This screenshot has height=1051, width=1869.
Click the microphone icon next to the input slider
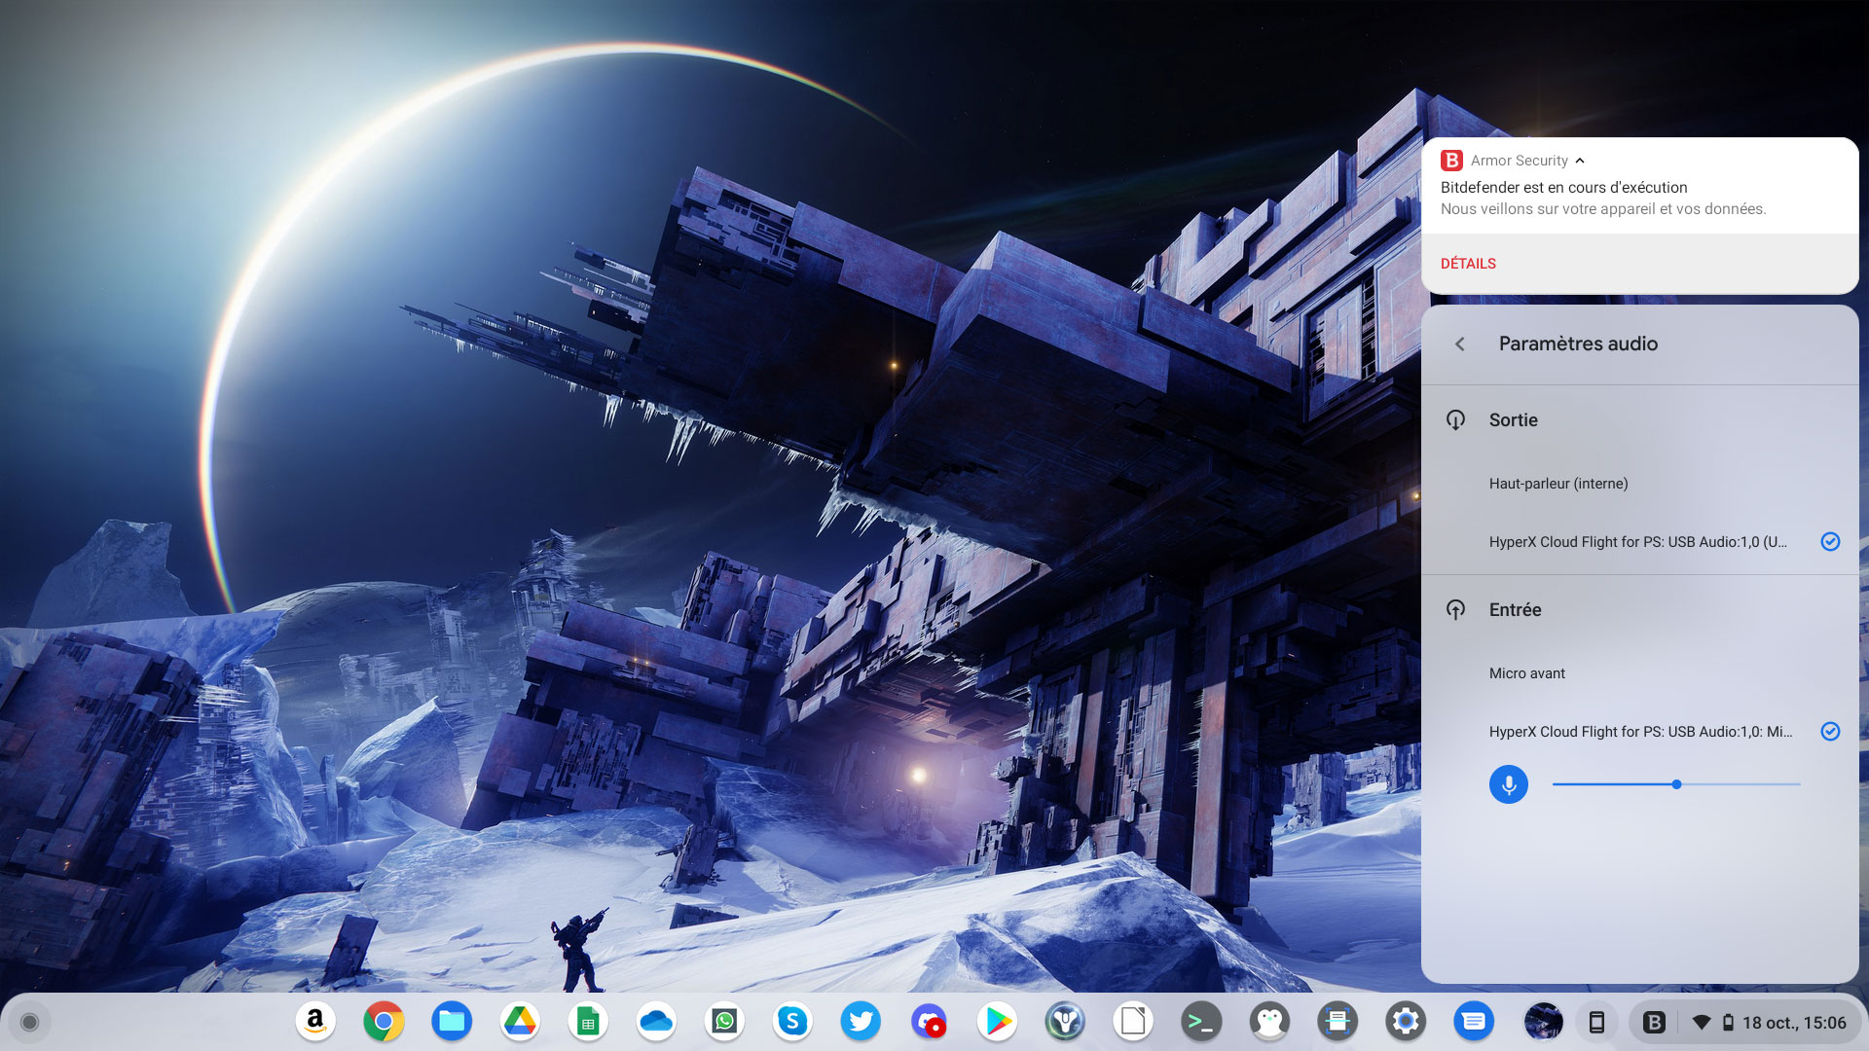(1509, 784)
